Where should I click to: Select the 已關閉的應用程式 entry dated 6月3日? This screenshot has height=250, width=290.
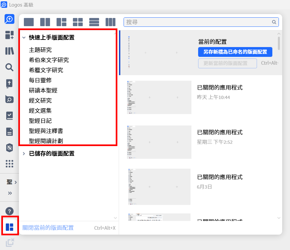coord(219,177)
